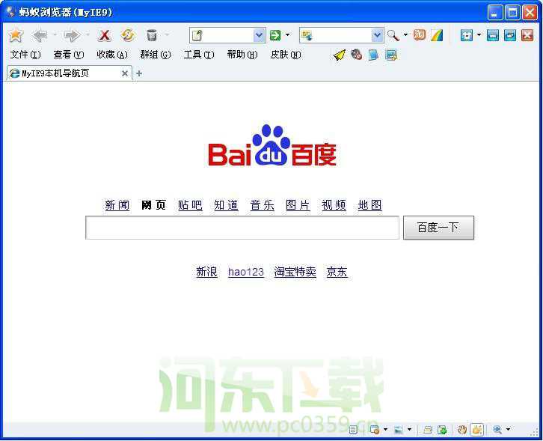Go back with the left arrow
Image resolution: width=543 pixels, height=441 pixels.
(40, 35)
